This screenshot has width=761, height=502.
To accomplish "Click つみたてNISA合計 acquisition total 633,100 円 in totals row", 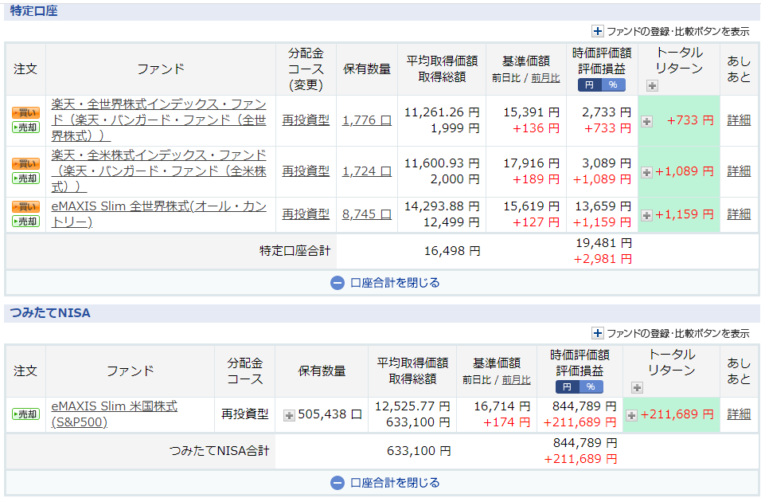I will [419, 452].
